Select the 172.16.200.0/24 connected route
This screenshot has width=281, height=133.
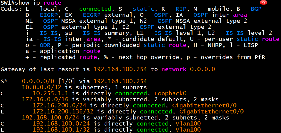(x=118, y=105)
